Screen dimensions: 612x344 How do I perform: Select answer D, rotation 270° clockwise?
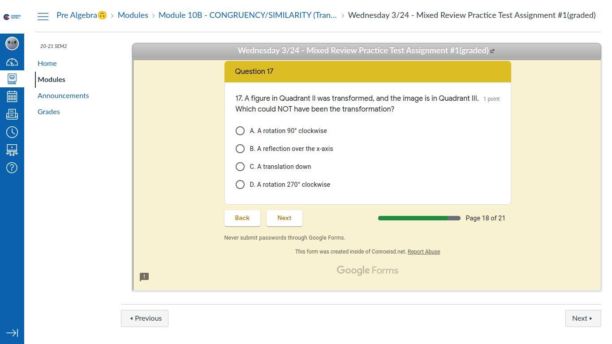tap(240, 185)
